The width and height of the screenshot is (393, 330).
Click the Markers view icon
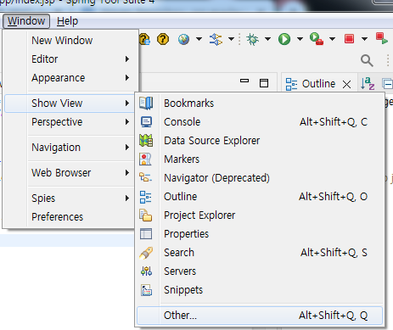pyautogui.click(x=145, y=159)
